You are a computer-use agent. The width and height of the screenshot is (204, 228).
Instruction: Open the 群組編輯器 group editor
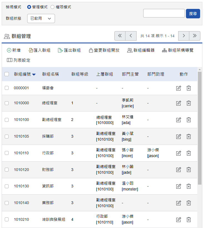[130, 51]
